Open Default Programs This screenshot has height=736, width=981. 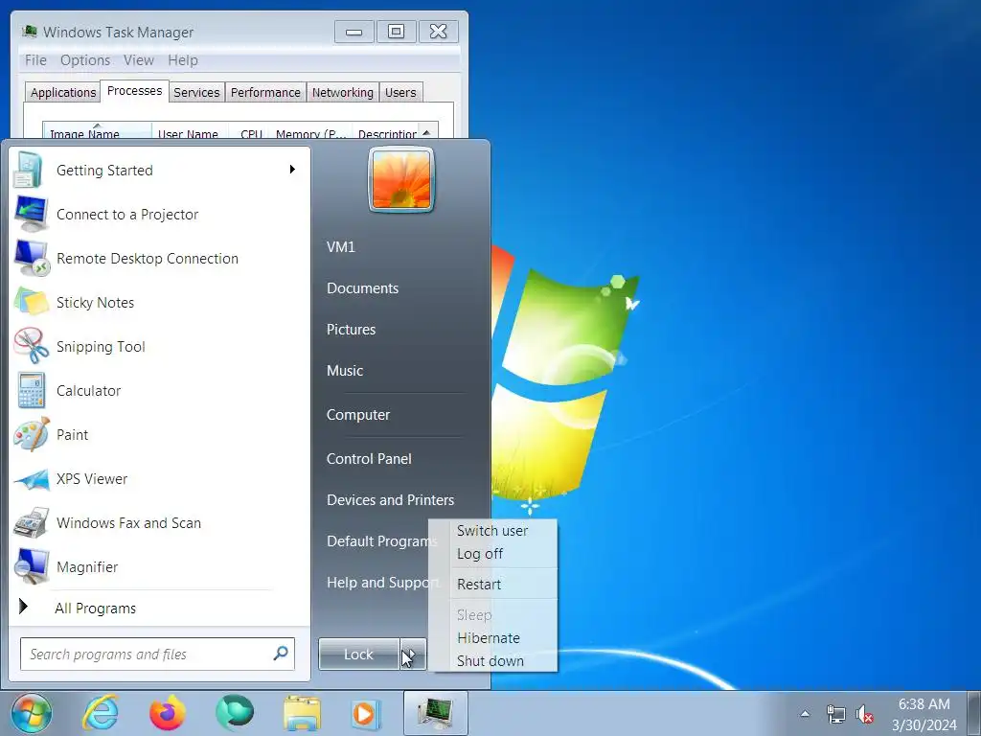[380, 541]
